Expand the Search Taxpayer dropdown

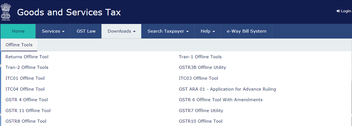tap(168, 31)
